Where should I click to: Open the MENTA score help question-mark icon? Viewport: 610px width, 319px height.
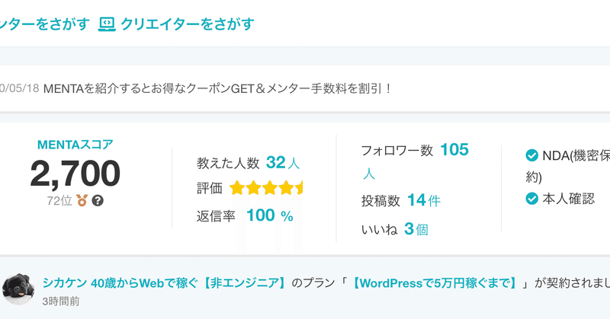tap(98, 201)
